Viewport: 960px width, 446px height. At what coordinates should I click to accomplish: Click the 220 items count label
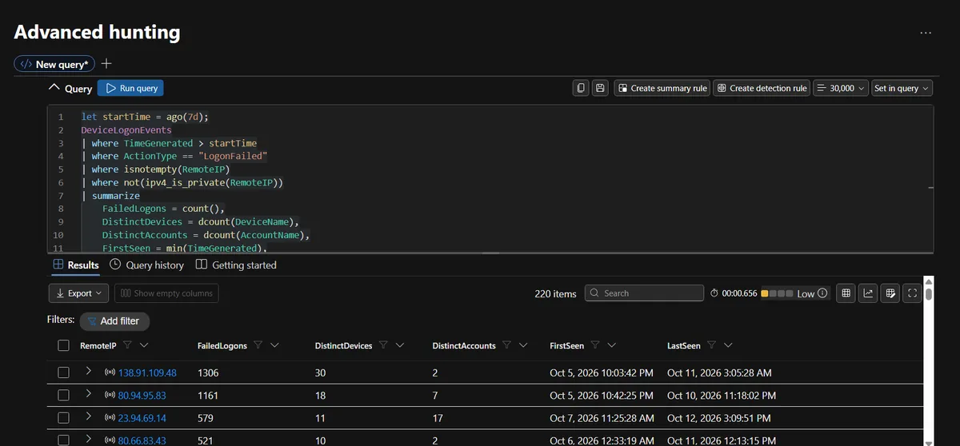pos(555,293)
